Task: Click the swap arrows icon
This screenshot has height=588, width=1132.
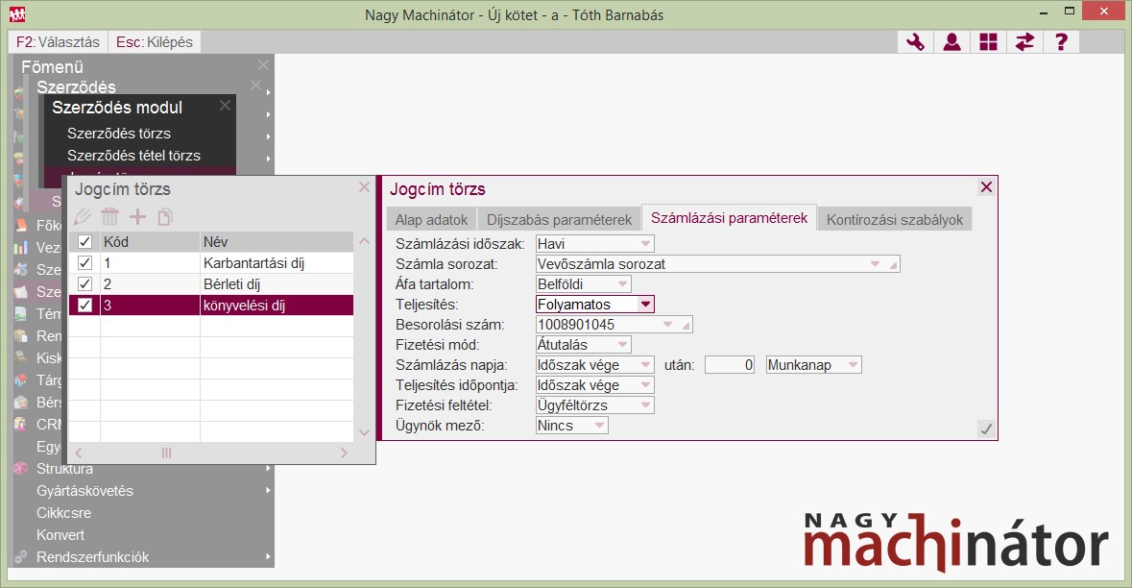Action: coord(1024,42)
